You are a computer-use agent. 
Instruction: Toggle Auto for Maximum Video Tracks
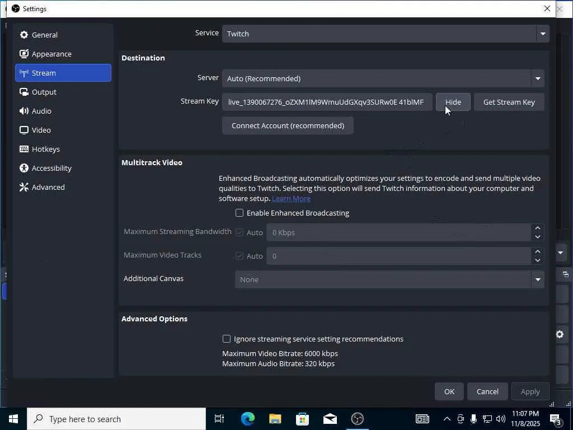(239, 256)
